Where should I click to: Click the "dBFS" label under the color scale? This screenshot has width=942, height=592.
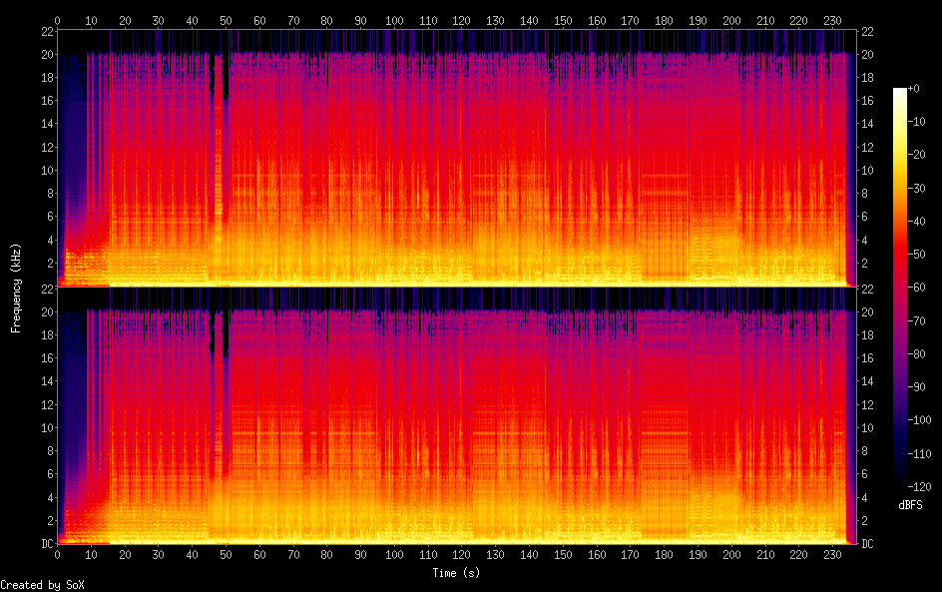pos(909,506)
